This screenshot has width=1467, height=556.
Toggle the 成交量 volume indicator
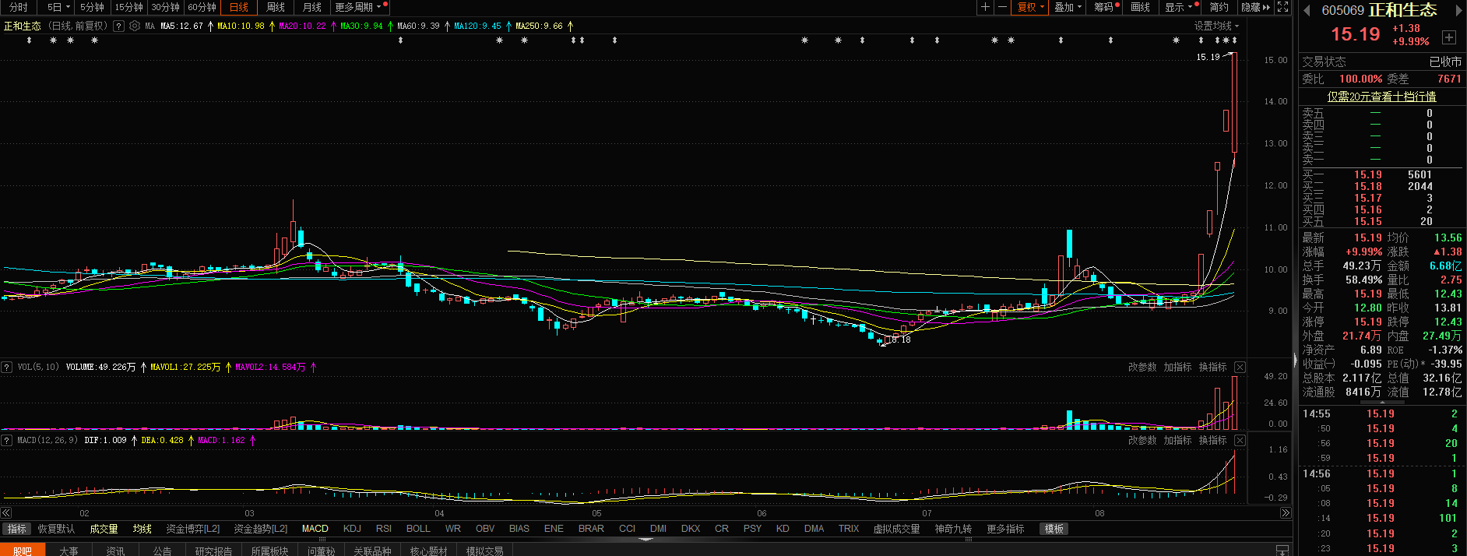104,529
